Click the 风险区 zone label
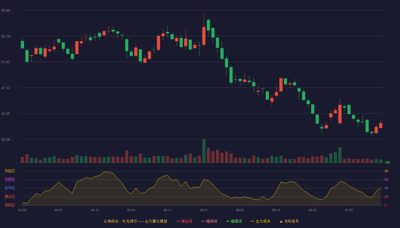 [x=10, y=171]
